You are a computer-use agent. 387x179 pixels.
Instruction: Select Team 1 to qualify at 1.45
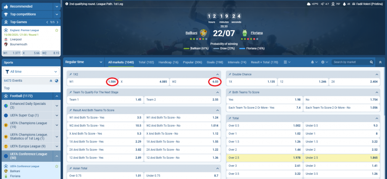point(105,100)
